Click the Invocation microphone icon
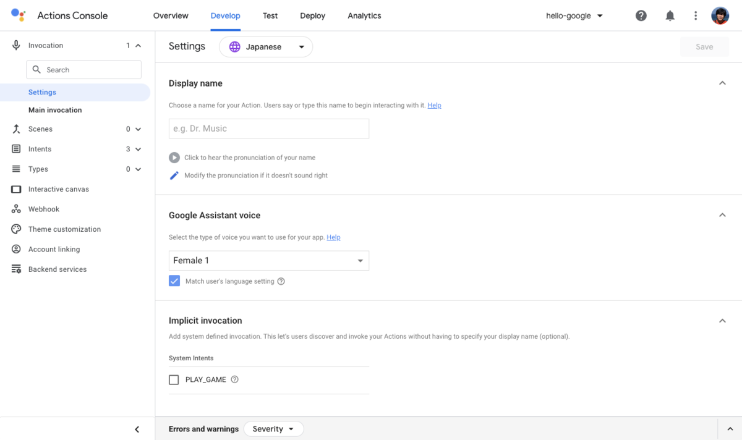The width and height of the screenshot is (742, 440). pyautogui.click(x=16, y=45)
